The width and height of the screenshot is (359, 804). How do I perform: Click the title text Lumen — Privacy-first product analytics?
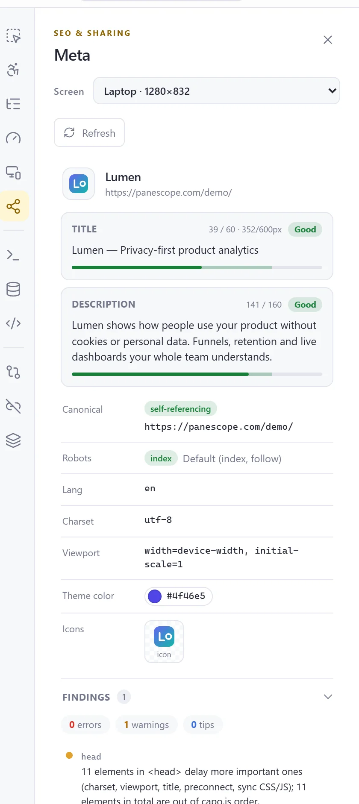pyautogui.click(x=165, y=250)
